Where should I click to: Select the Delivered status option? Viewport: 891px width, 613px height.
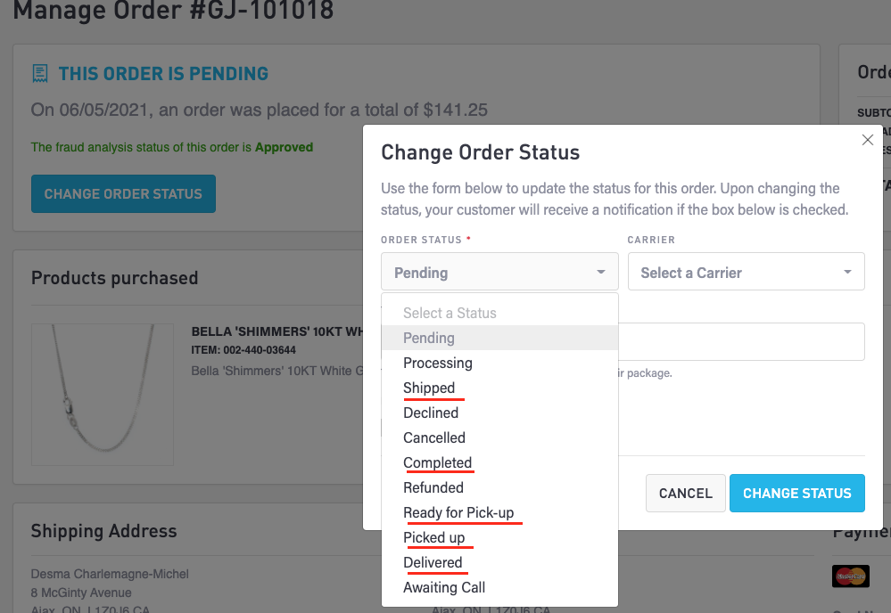point(433,562)
